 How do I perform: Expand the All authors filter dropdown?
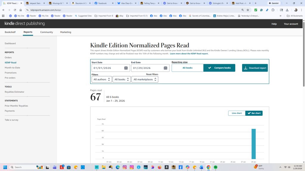click(102, 79)
